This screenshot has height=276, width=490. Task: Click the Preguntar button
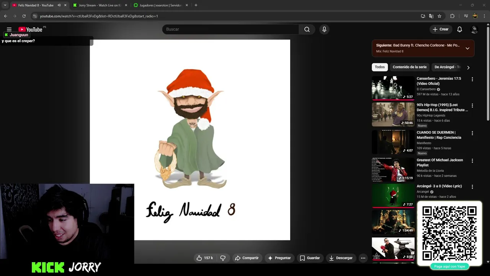coord(279,258)
